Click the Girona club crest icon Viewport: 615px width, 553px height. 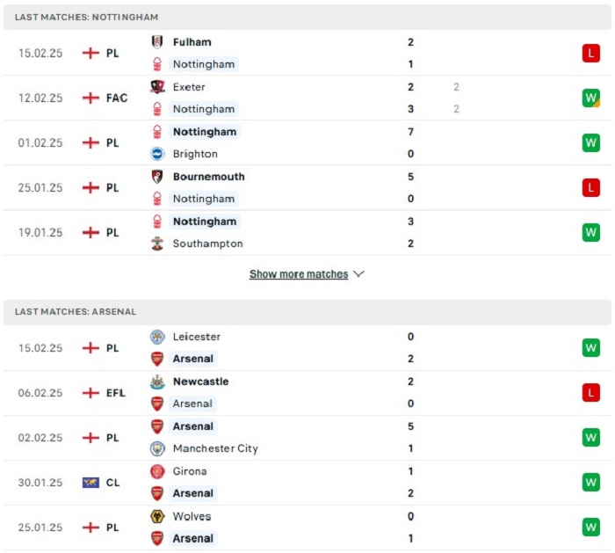pos(157,471)
